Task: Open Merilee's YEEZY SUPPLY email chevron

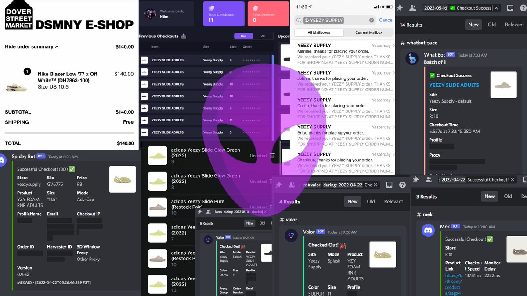Action: coord(393,46)
